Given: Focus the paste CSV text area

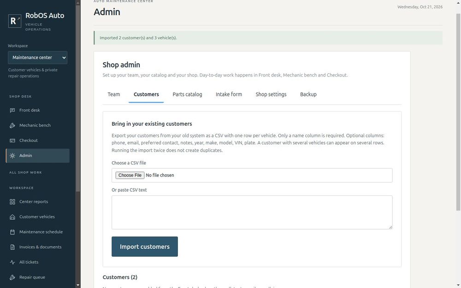Looking at the screenshot, I should click(252, 212).
